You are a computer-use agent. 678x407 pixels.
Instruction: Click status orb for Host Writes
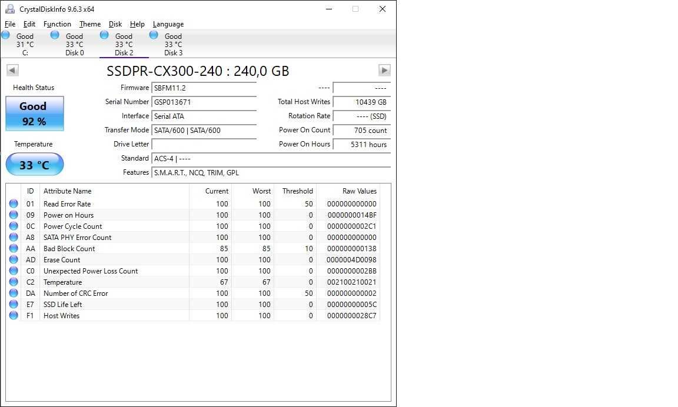(x=14, y=316)
